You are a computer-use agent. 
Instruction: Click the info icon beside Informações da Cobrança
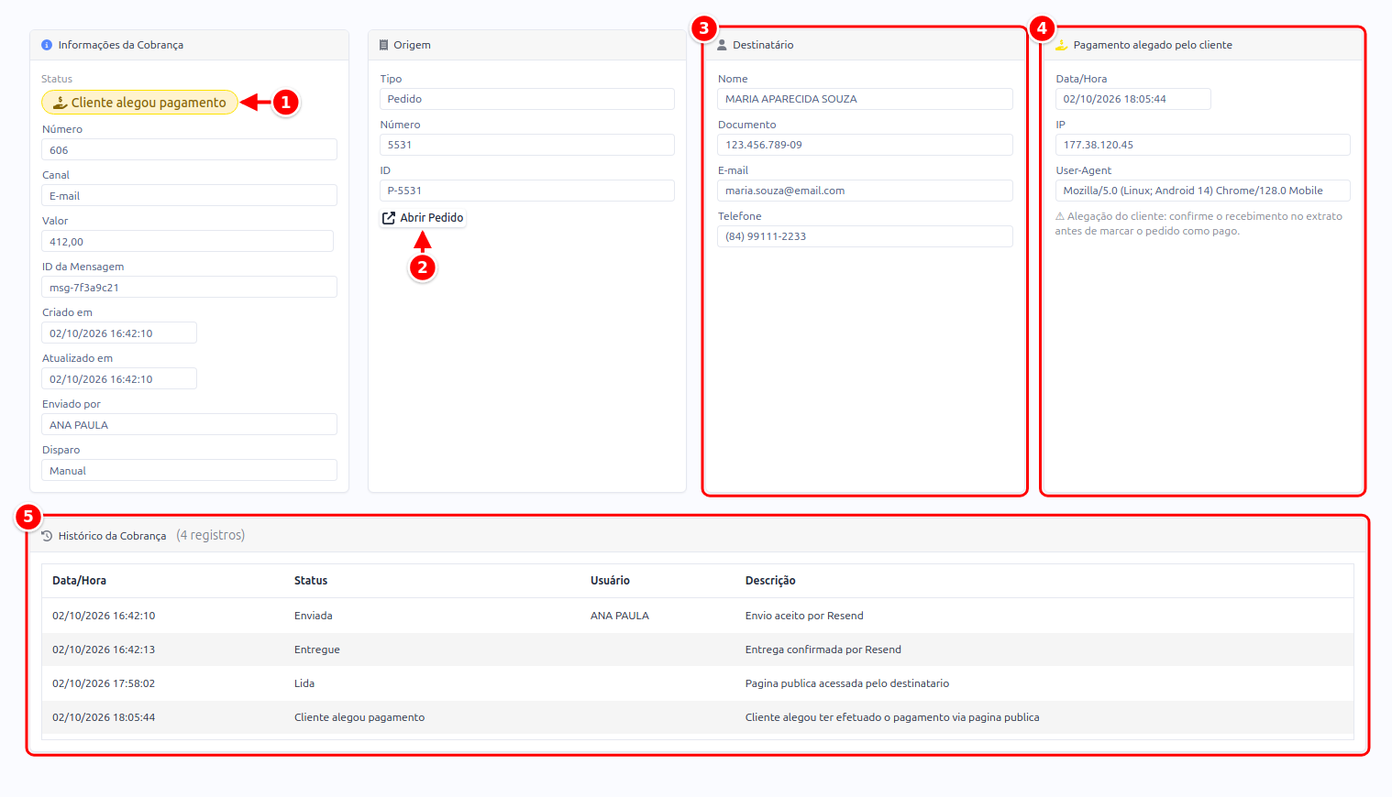point(47,45)
